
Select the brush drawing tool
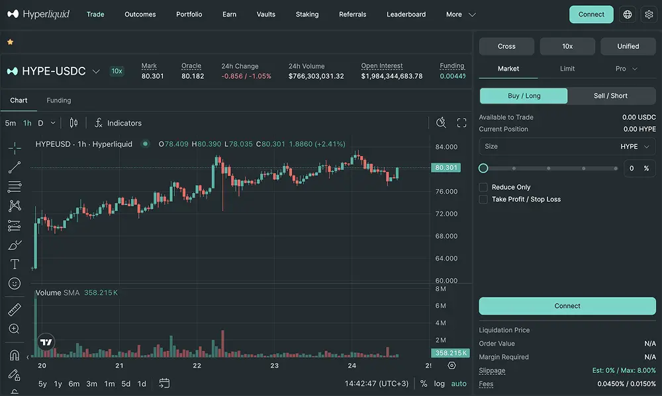pyautogui.click(x=15, y=245)
